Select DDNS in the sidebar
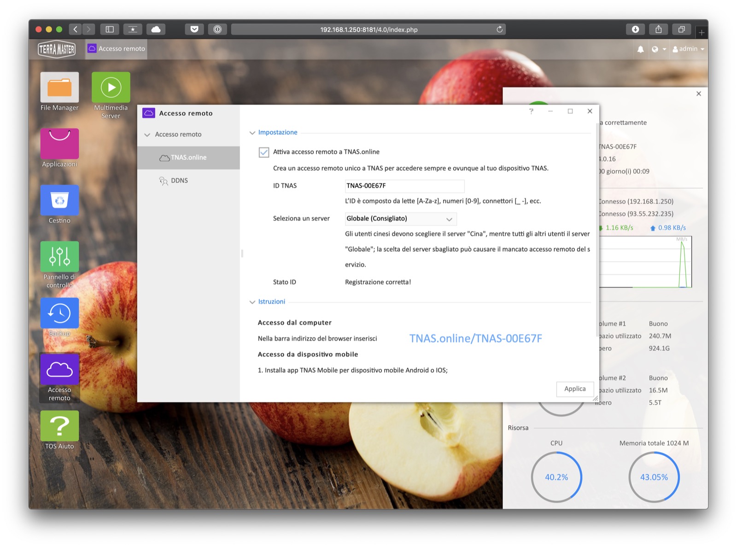The width and height of the screenshot is (737, 547). (x=188, y=180)
